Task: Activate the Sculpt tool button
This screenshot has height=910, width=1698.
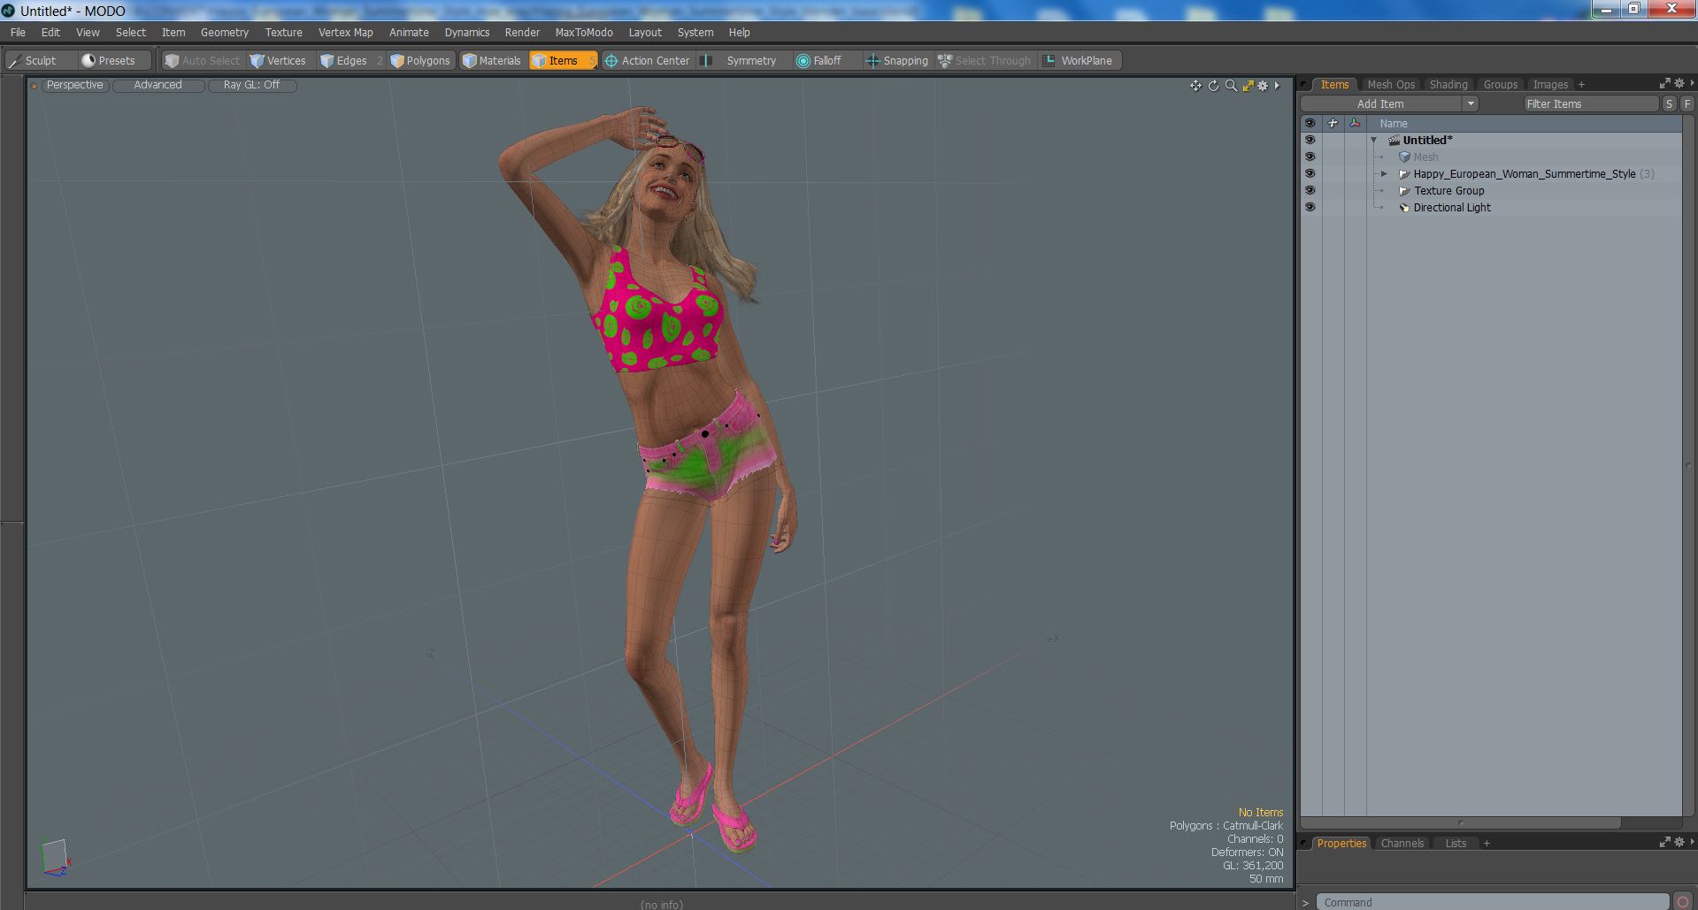Action: pos(40,60)
